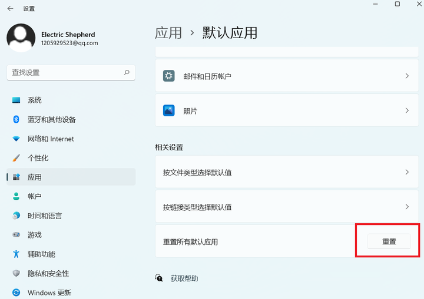Maximize the 设置 window
The height and width of the screenshot is (299, 424).
(397, 4)
